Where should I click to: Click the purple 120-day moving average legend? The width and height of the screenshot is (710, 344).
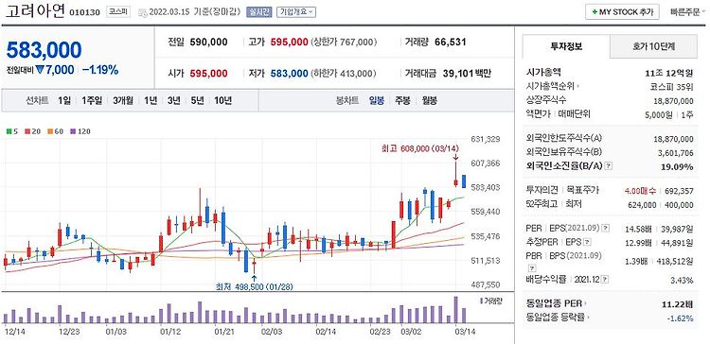(80, 131)
